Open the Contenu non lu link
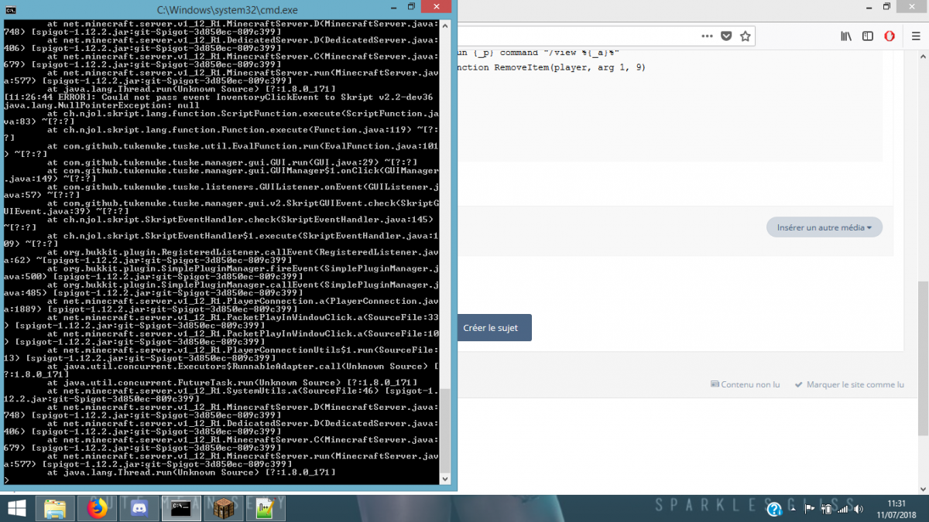Viewport: 929px width, 522px height. pos(746,384)
